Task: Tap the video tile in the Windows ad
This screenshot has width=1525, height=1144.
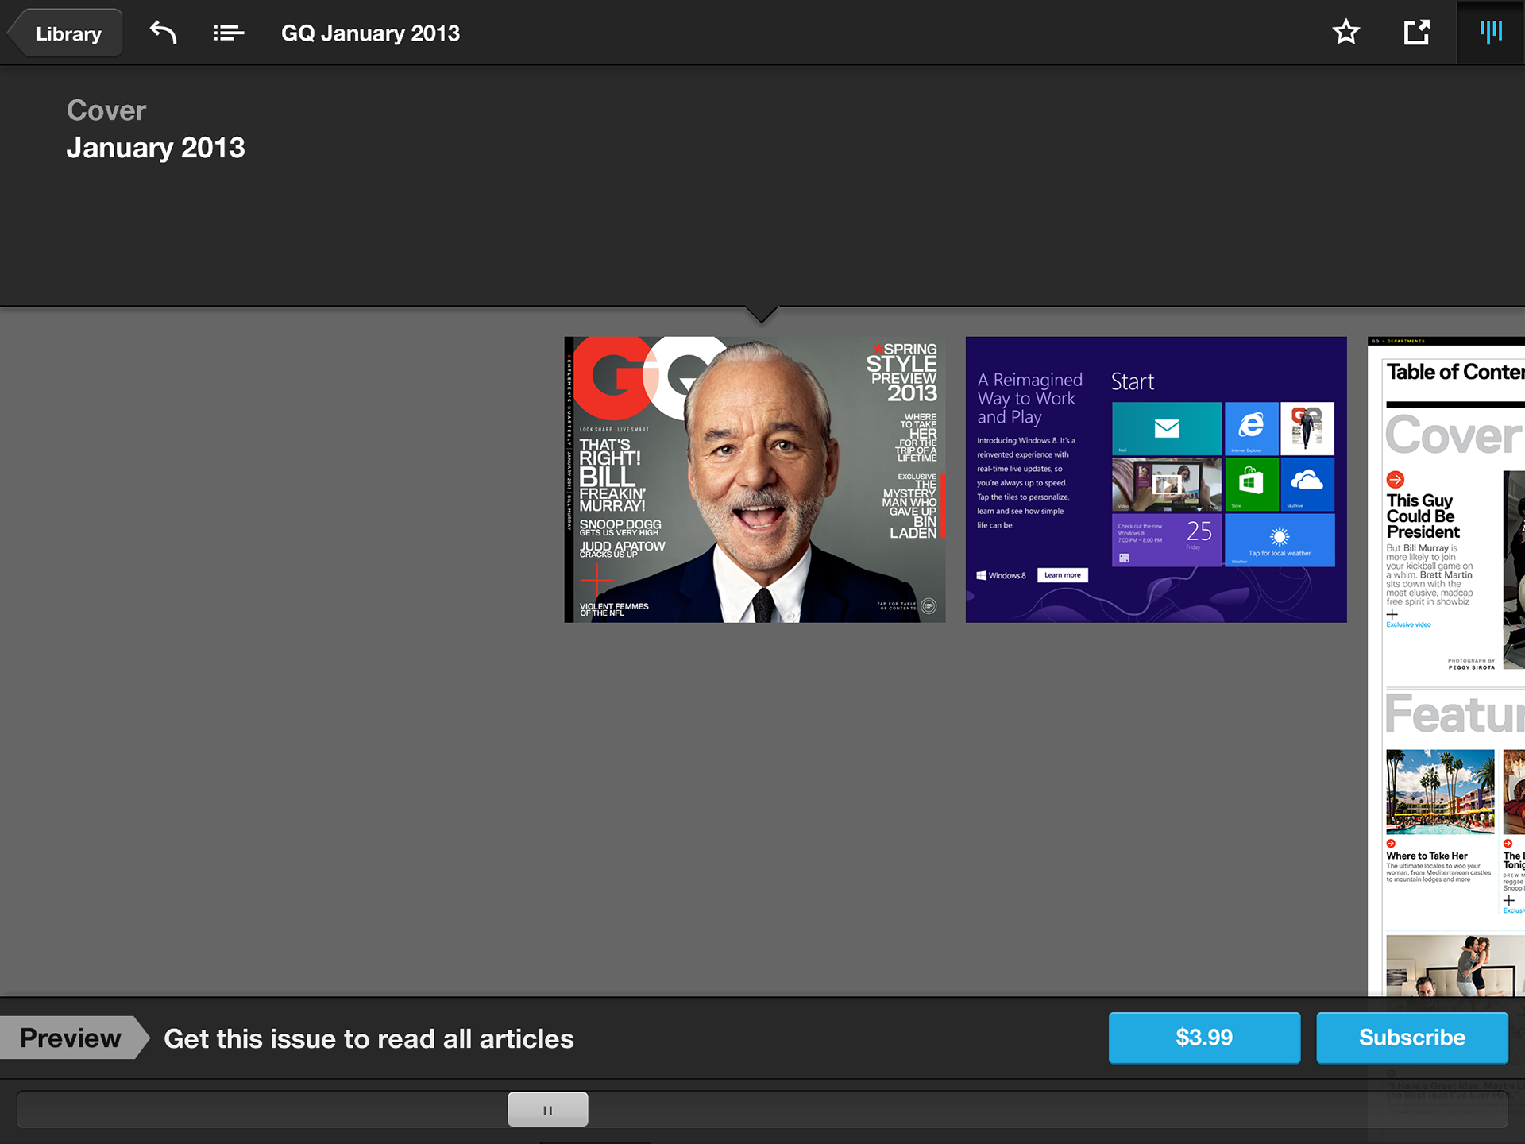Action: [x=1167, y=484]
